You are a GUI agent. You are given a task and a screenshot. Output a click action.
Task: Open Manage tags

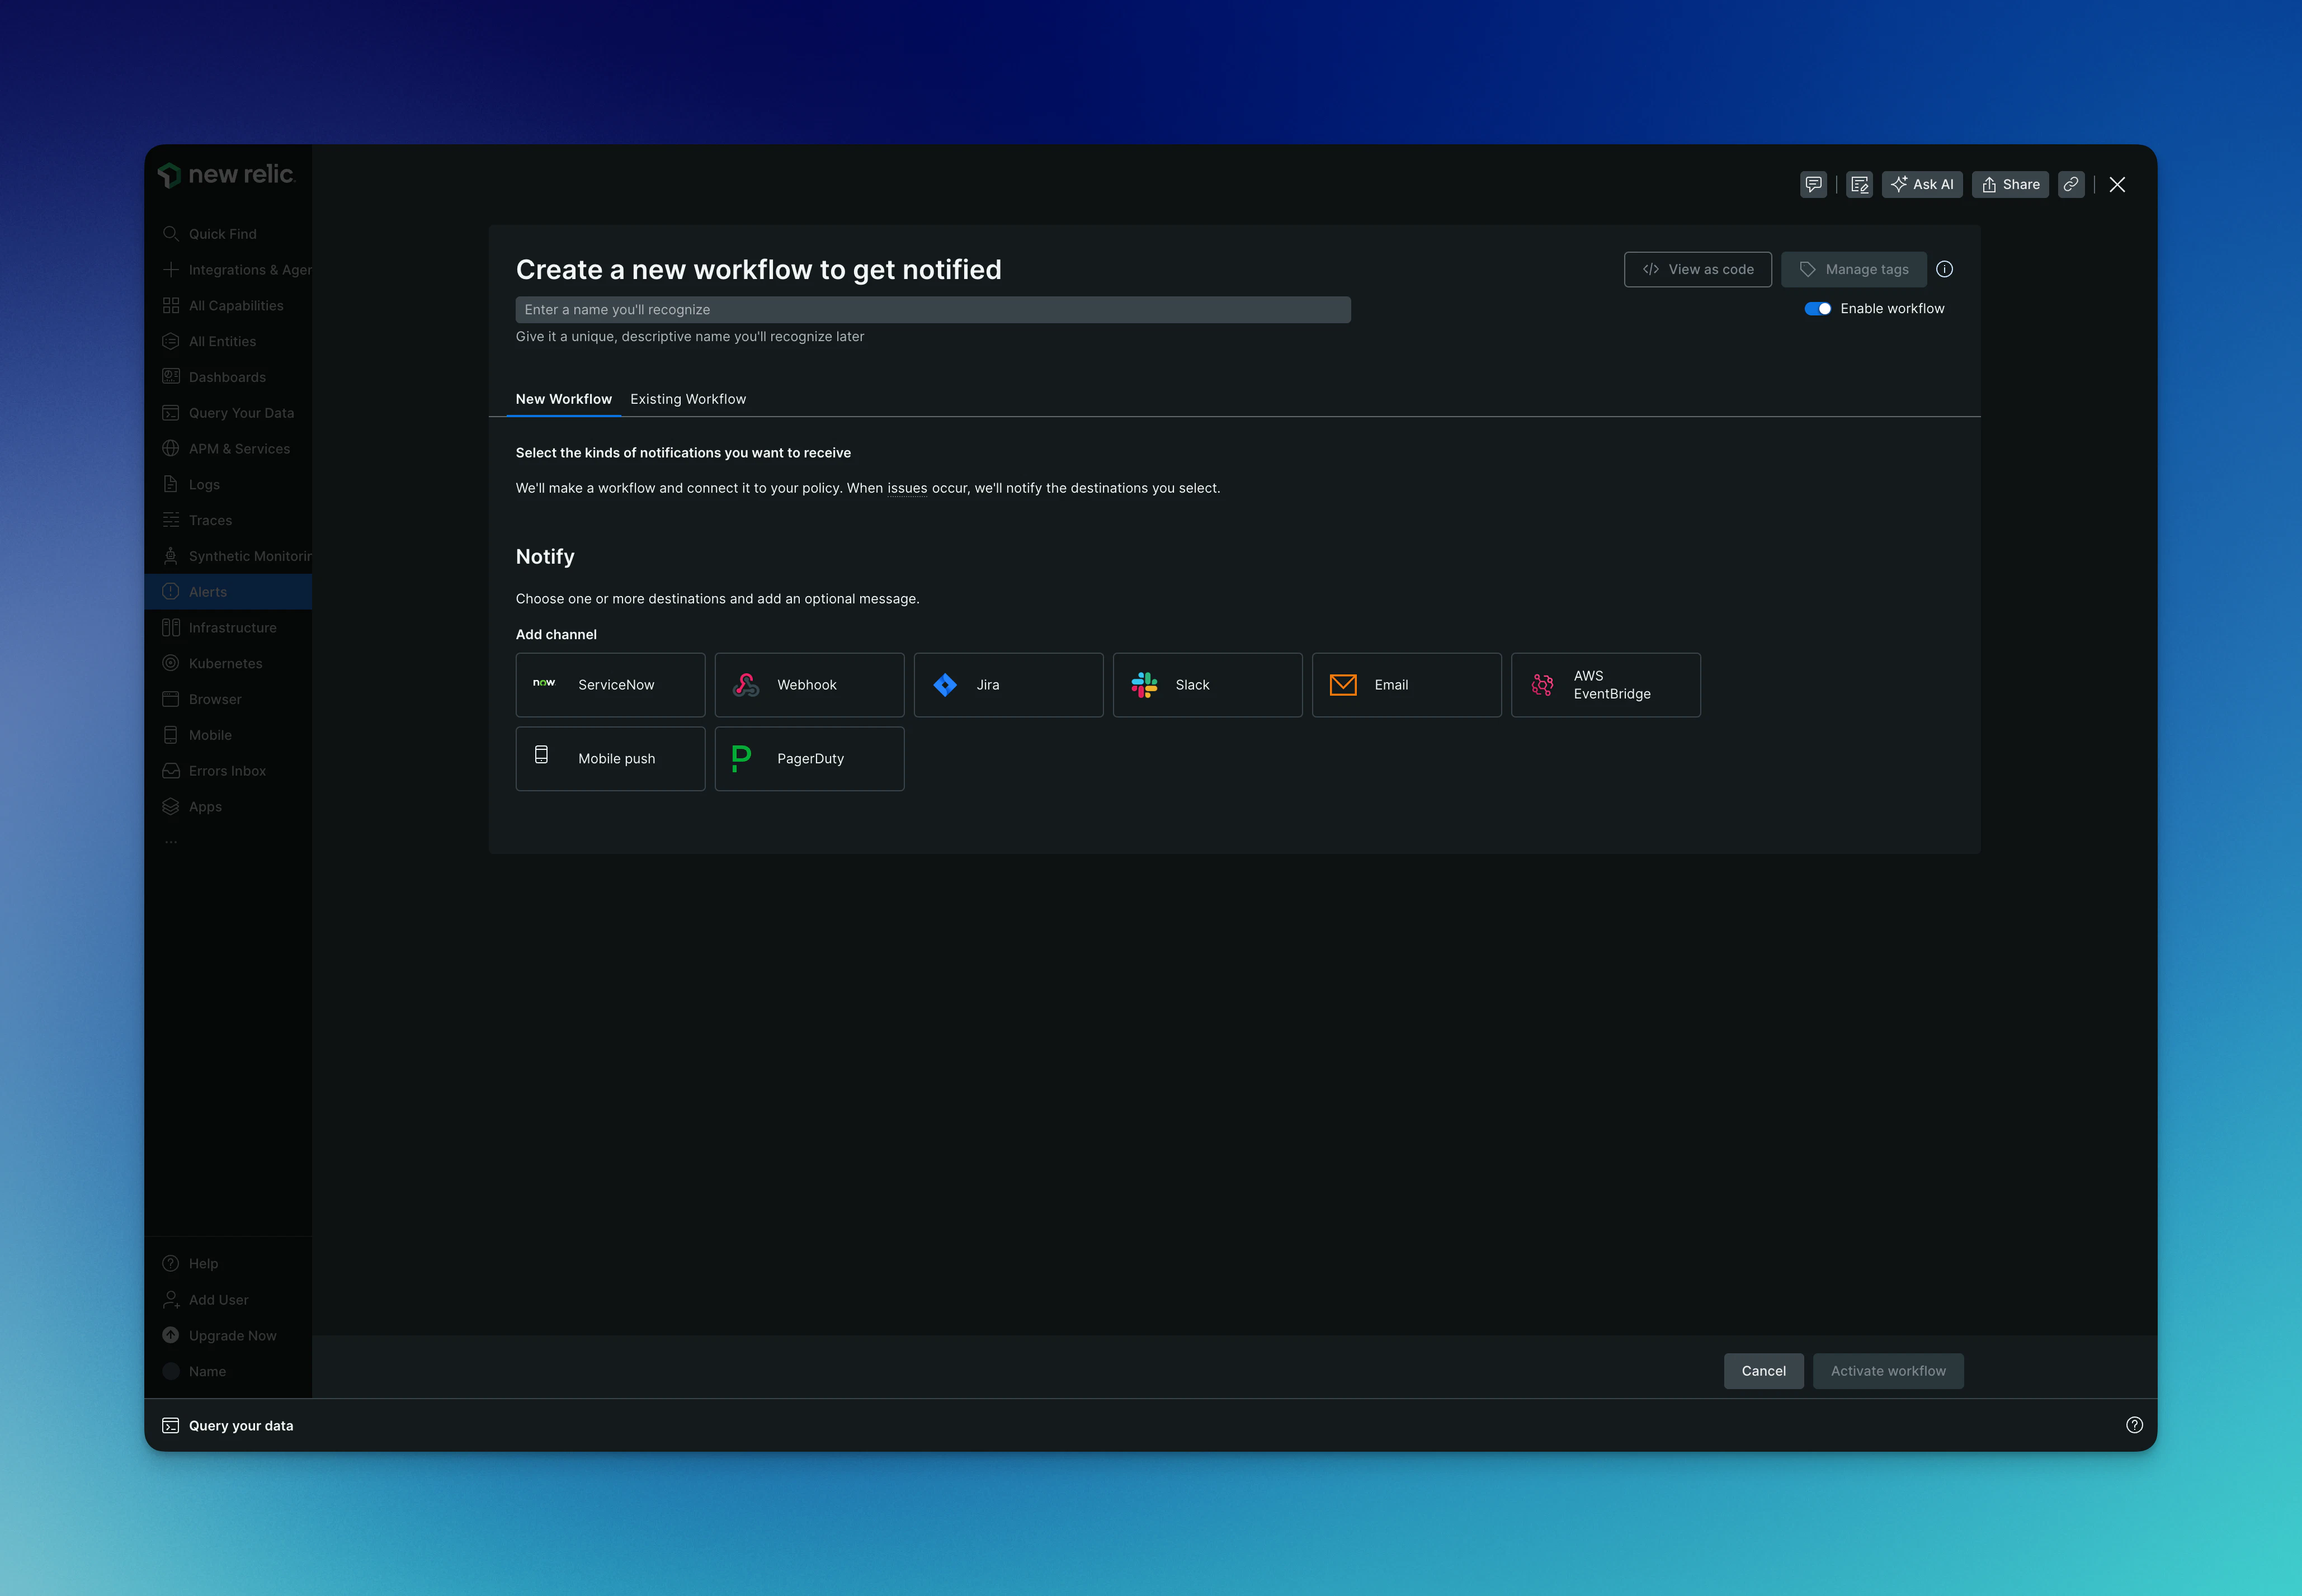(1853, 269)
